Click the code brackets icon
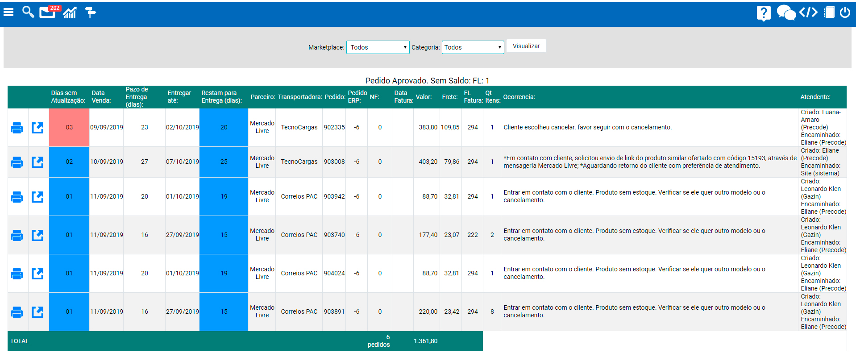 tap(808, 12)
